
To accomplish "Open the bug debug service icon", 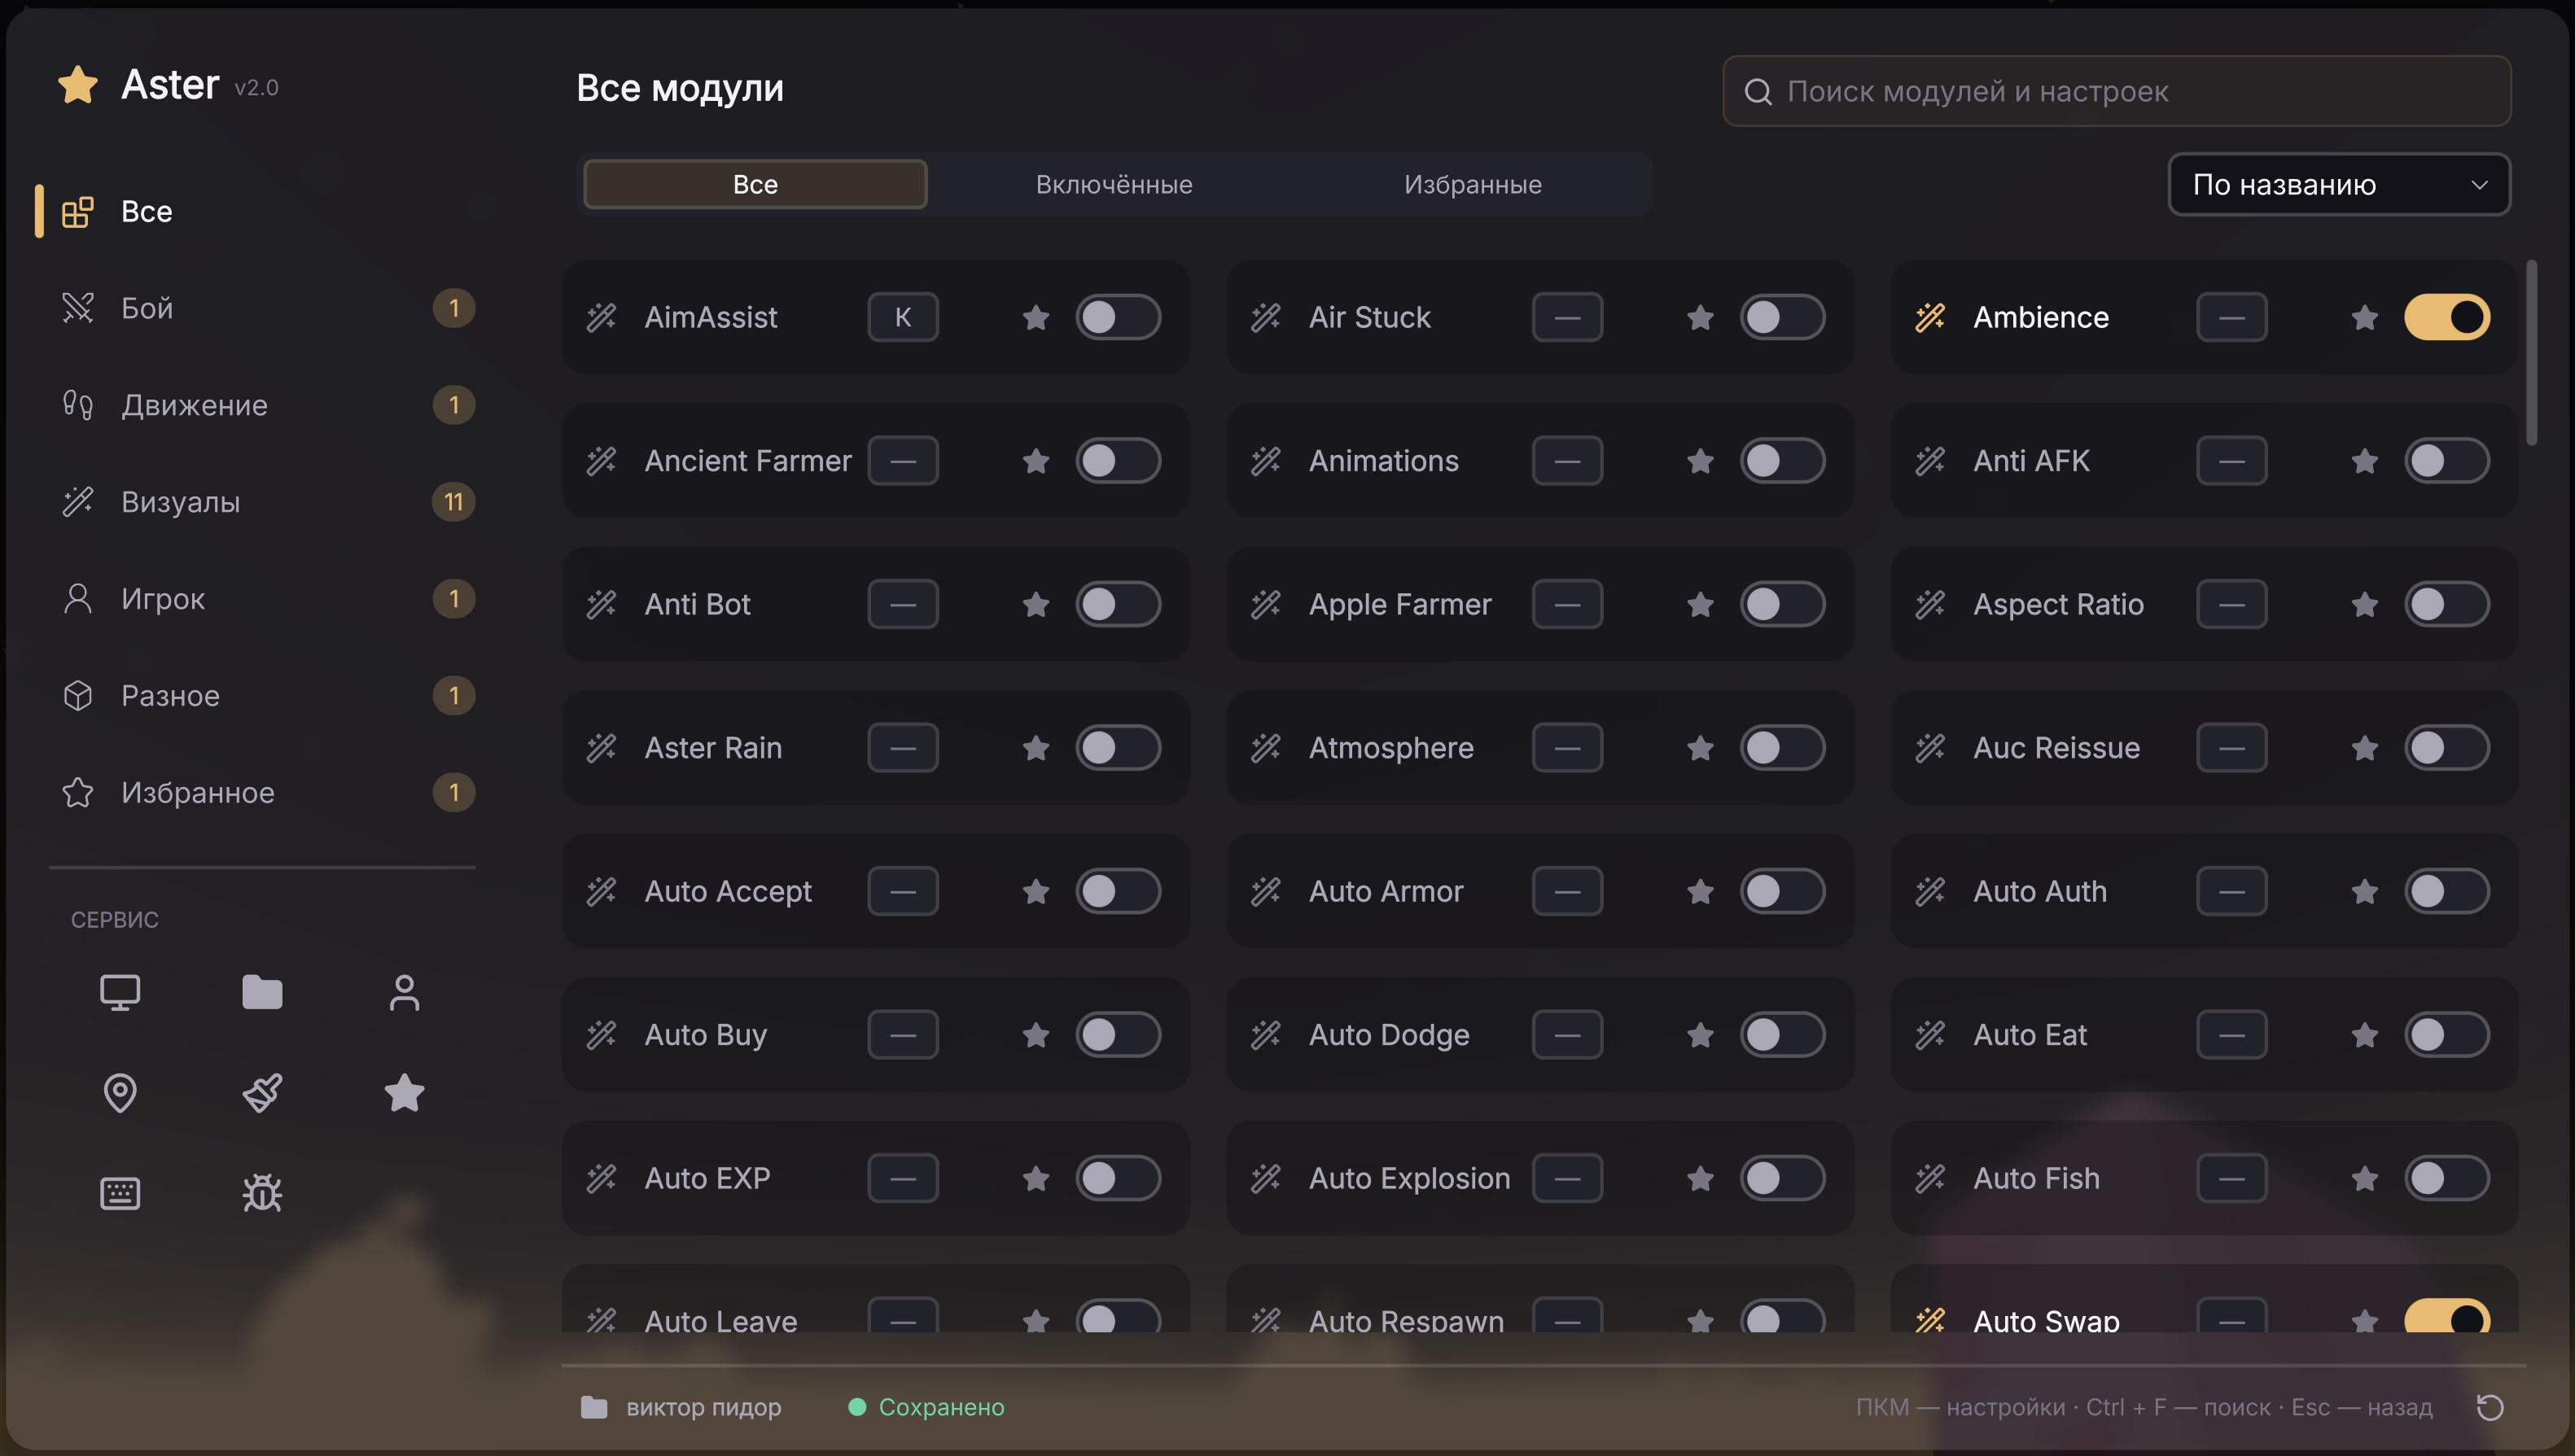I will coord(262,1193).
